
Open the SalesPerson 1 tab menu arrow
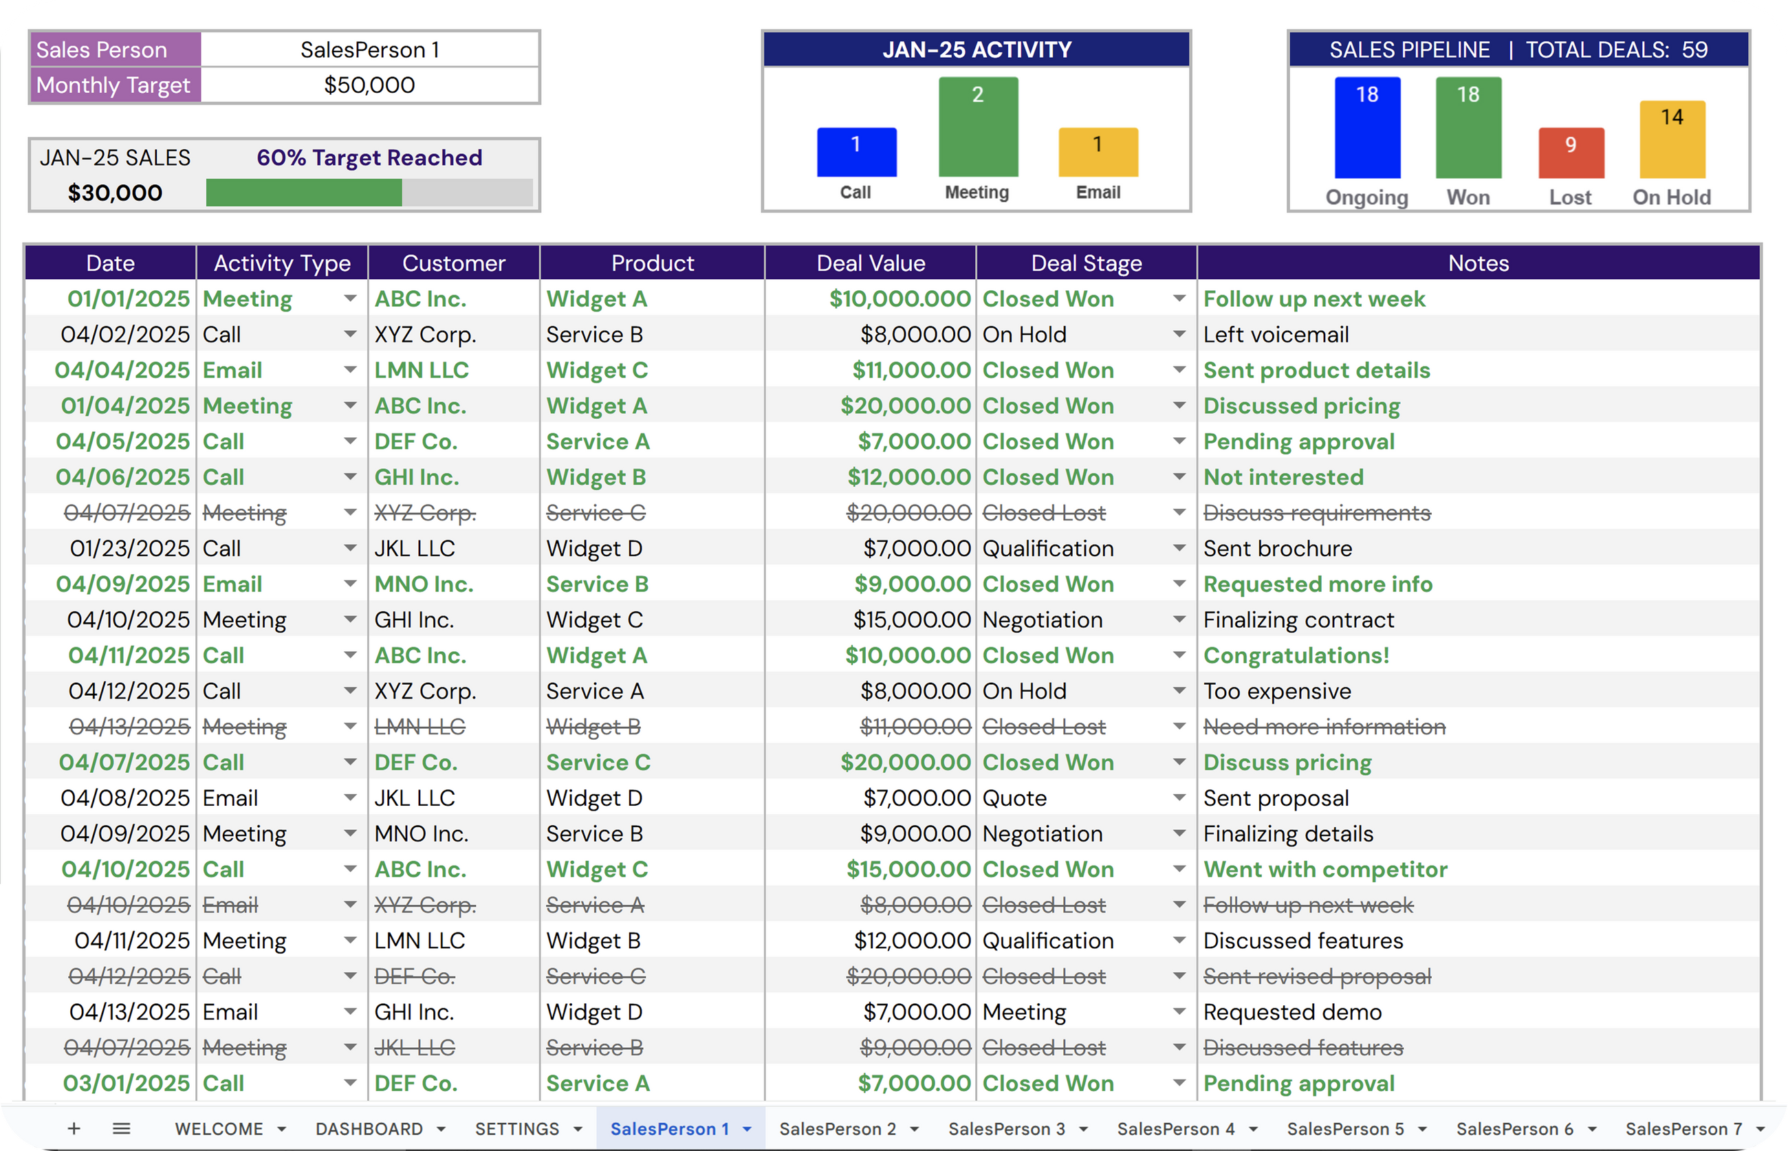tap(747, 1128)
